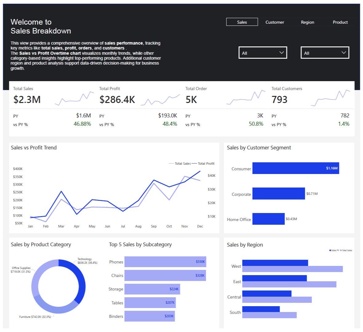The image size is (363, 332).
Task: Open the right 'All' filter dropdown
Action: pos(325,53)
